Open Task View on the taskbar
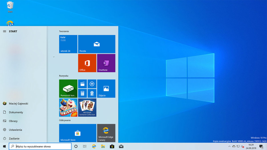 point(85,146)
